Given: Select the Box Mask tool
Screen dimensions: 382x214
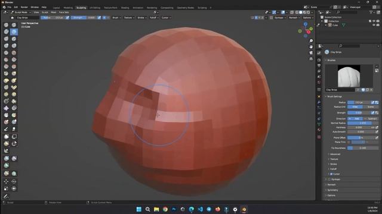Looking at the screenshot, I should (7, 137).
